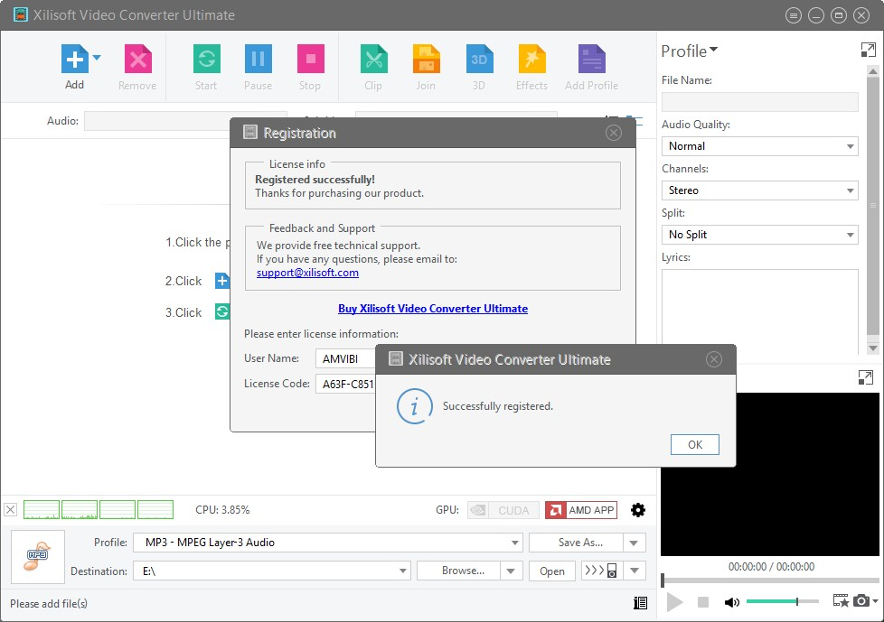Viewport: 884px width, 622px height.
Task: Adjust the preview volume slider
Action: click(x=783, y=602)
